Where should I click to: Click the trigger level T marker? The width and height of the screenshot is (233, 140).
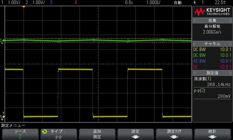point(3,113)
